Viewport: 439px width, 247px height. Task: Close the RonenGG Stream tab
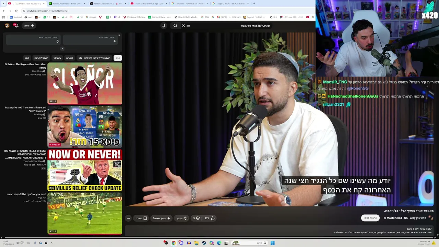(x=85, y=3)
